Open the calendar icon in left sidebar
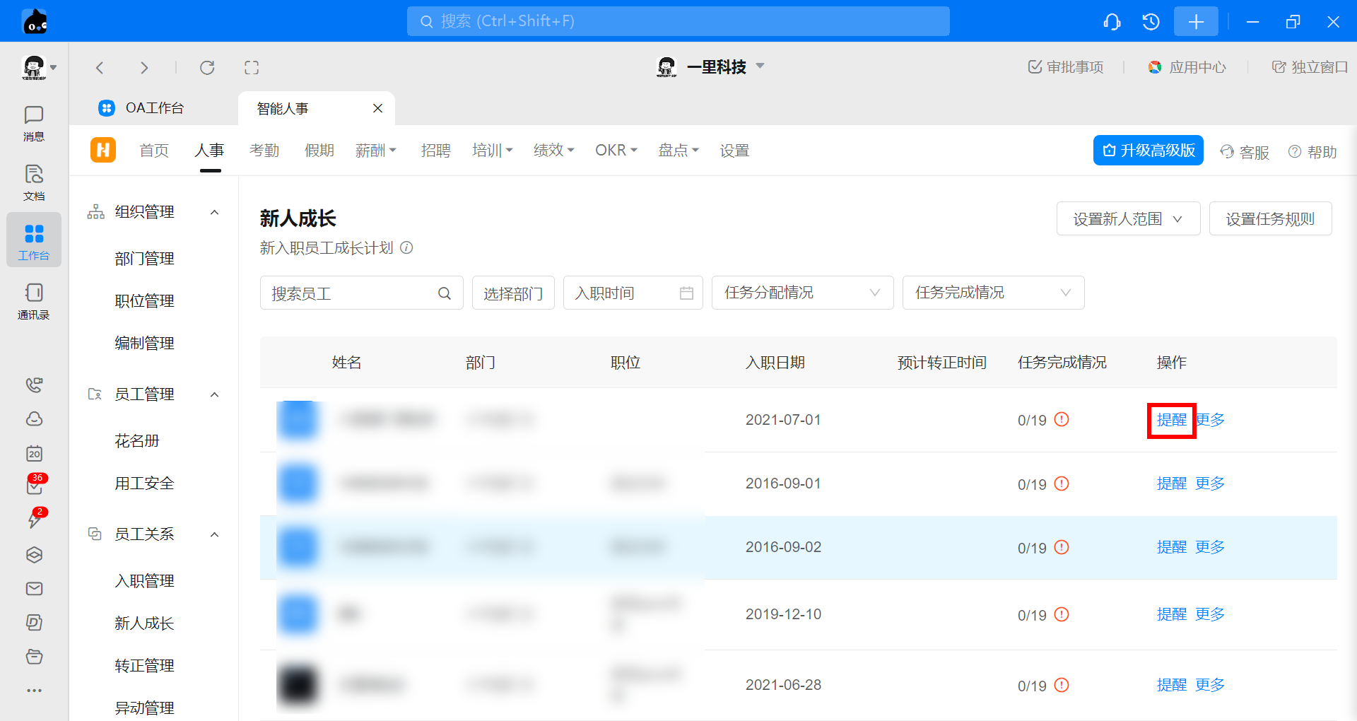This screenshot has width=1357, height=721. coord(34,453)
